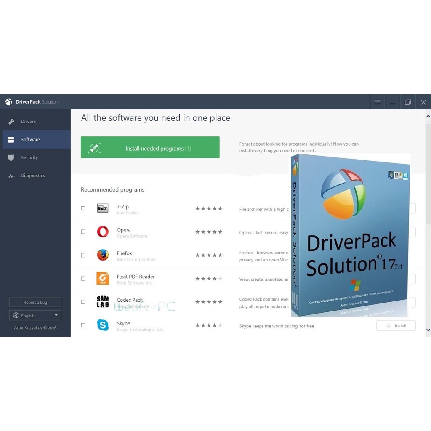Click the scrollbar down arrow

(x=428, y=330)
